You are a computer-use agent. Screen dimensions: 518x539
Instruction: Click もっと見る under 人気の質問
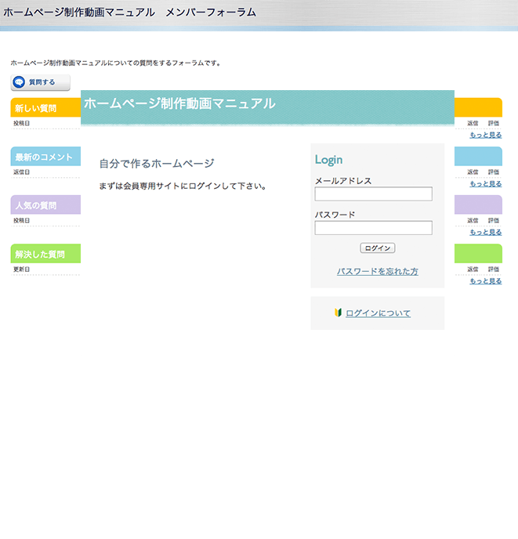click(x=486, y=233)
